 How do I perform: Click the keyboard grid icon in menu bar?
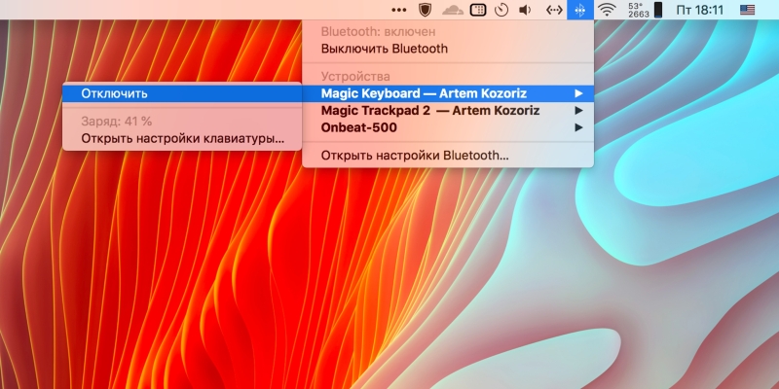[x=478, y=10]
